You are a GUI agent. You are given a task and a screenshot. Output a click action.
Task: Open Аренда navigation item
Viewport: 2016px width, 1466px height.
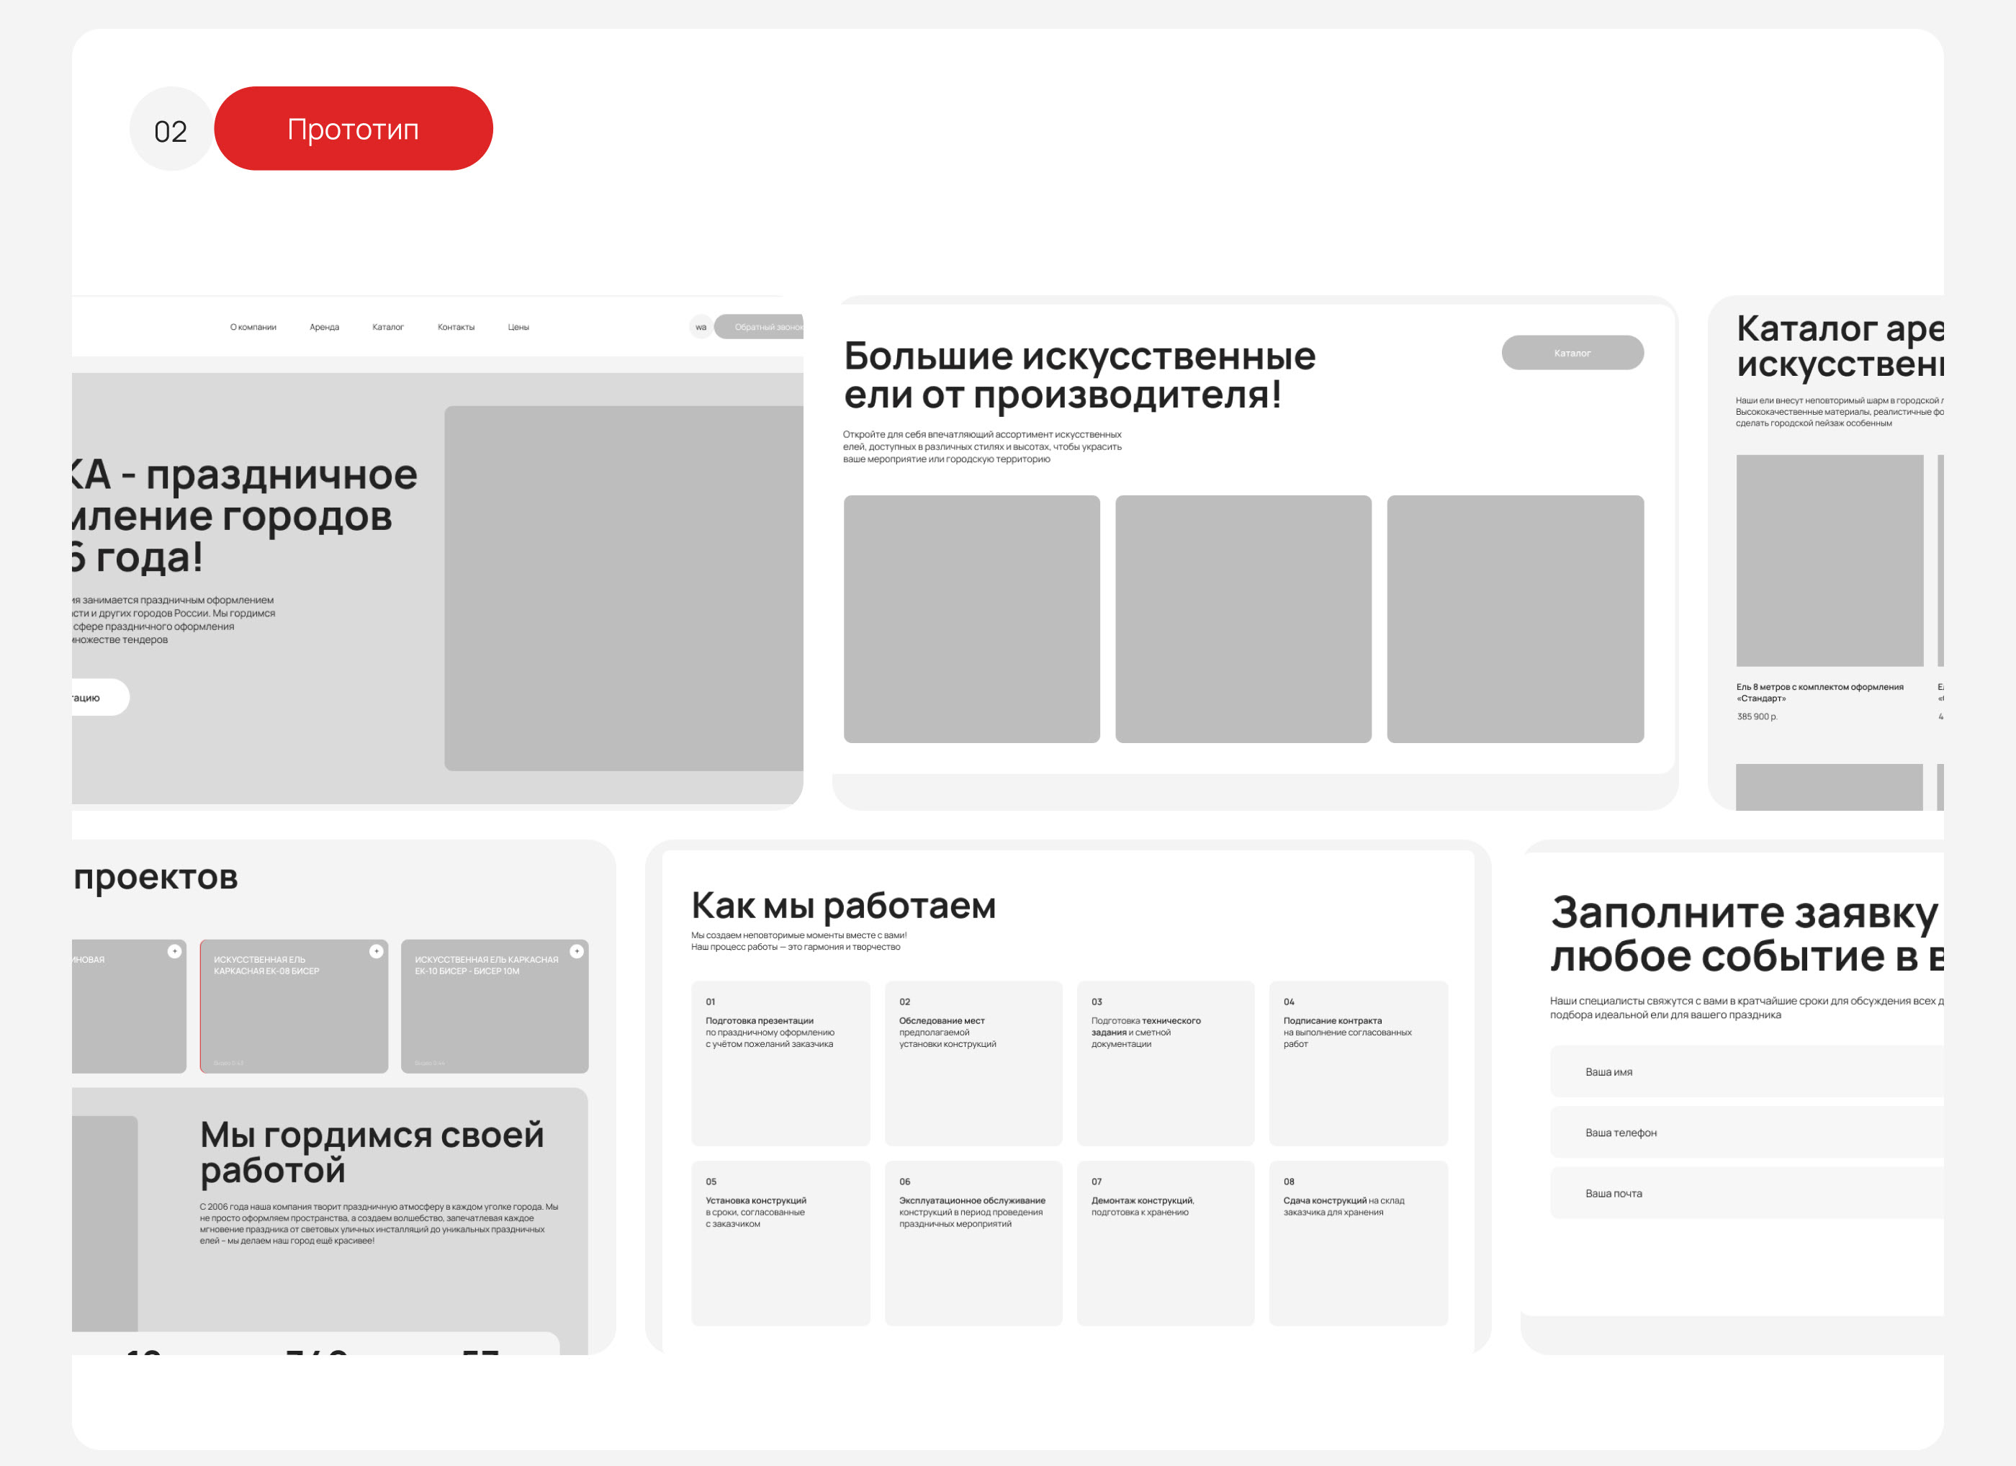325,327
